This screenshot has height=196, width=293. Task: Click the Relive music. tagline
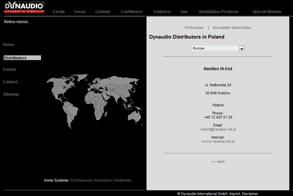point(16,22)
